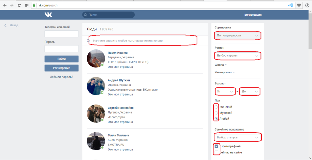Open the 'По популярности' sorting dropdown

point(237,35)
